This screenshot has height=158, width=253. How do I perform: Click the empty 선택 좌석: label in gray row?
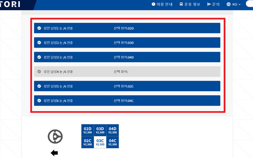(x=121, y=72)
